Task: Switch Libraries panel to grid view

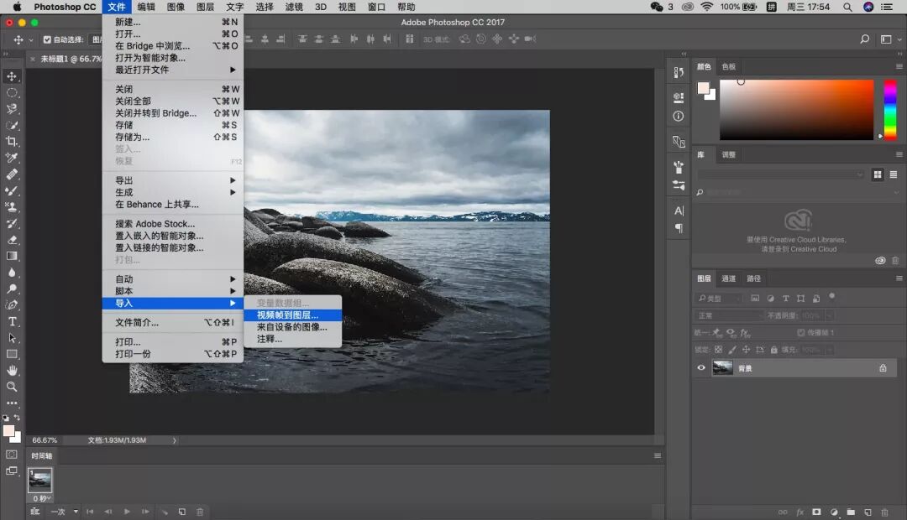Action: coord(878,174)
